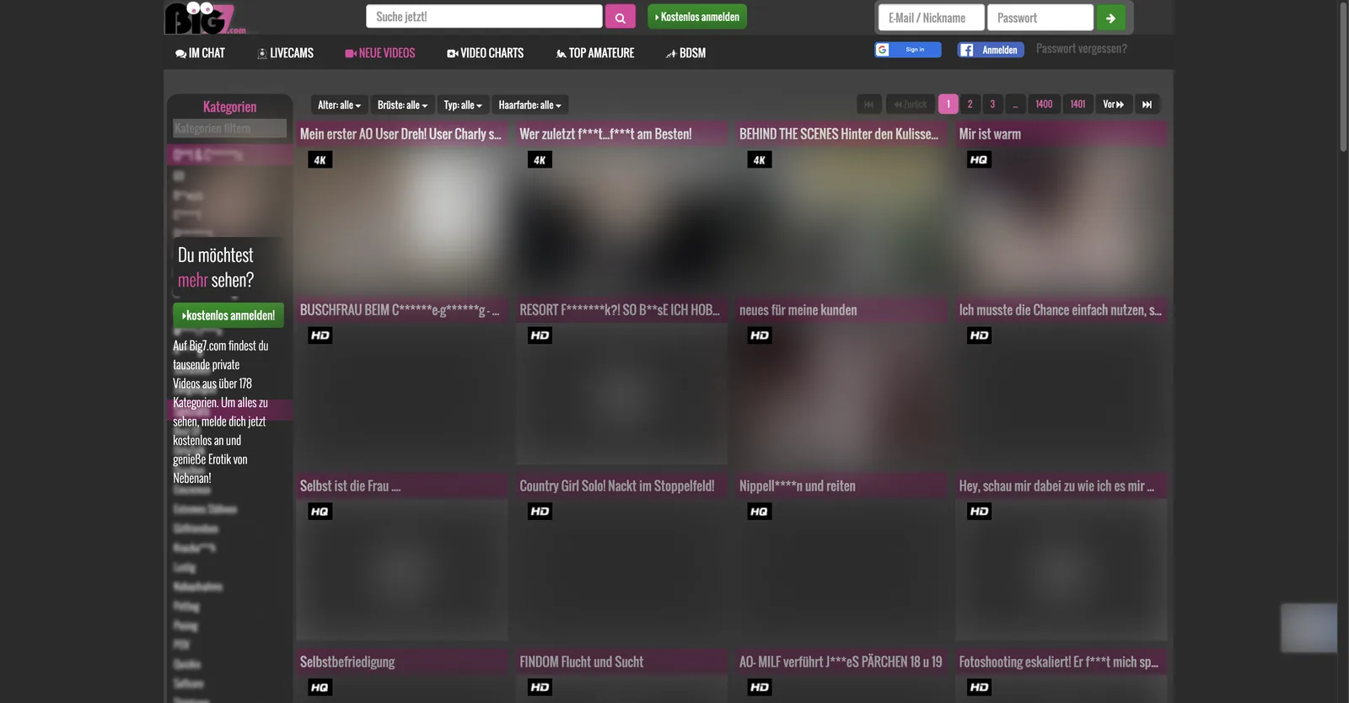
Task: Go to the next page with 'Vor'
Action: [x=1113, y=105]
